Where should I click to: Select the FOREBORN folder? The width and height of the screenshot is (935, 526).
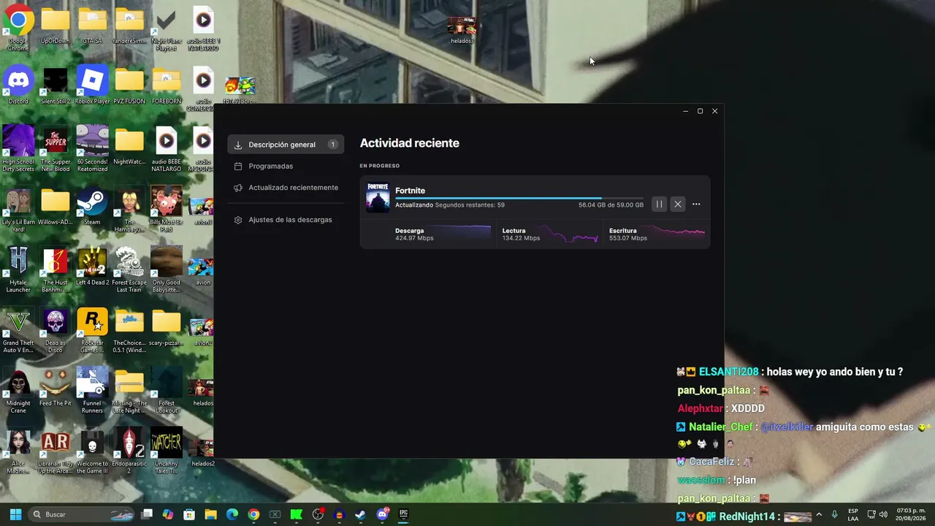(166, 85)
